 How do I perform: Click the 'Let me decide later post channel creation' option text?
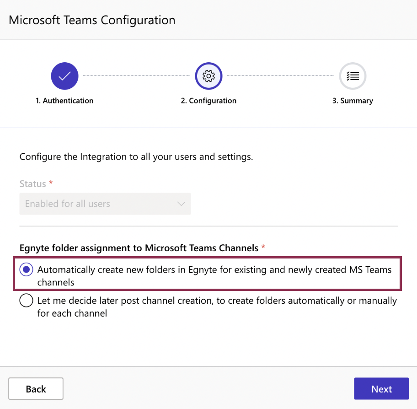tap(217, 307)
